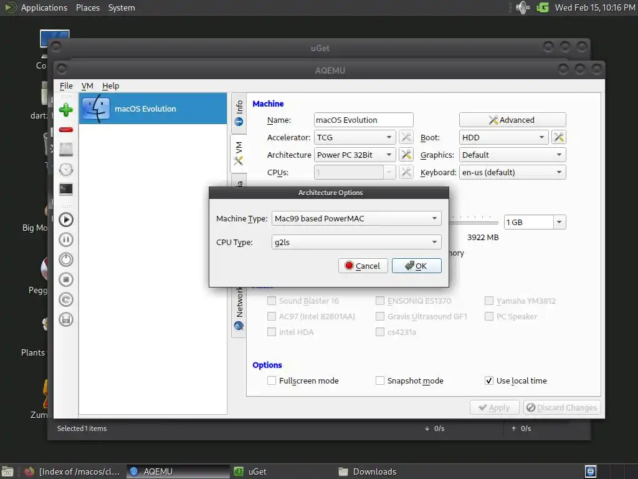Switch to the VM side tab
This screenshot has height=479, width=638.
click(239, 154)
